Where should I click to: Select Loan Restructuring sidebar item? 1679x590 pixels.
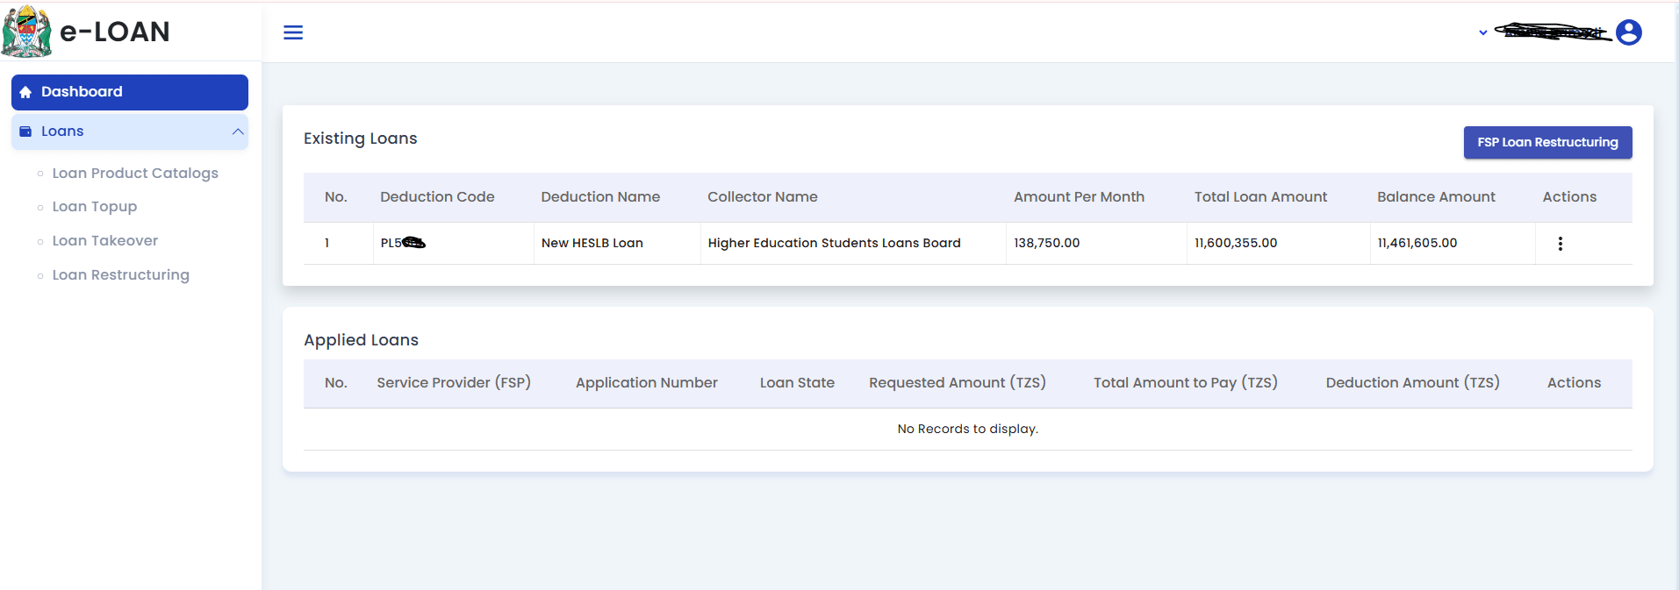120,275
